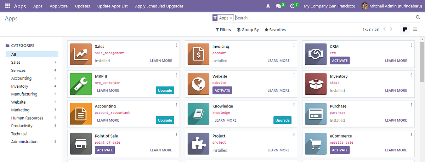
Task: Click the Knowledge book icon
Action: coord(198,114)
